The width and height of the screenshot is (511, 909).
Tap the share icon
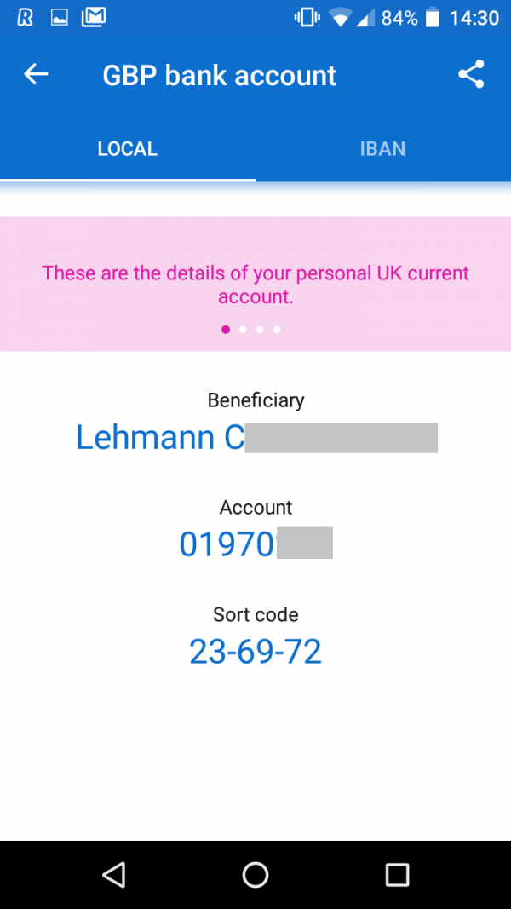click(x=471, y=75)
